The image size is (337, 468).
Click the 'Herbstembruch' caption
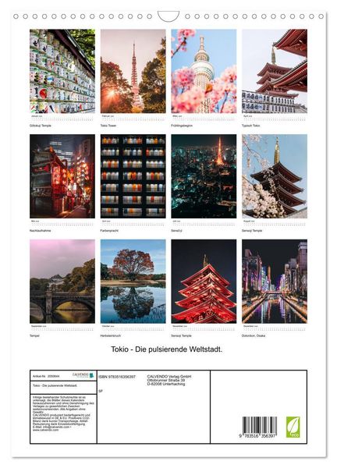[x=111, y=335]
